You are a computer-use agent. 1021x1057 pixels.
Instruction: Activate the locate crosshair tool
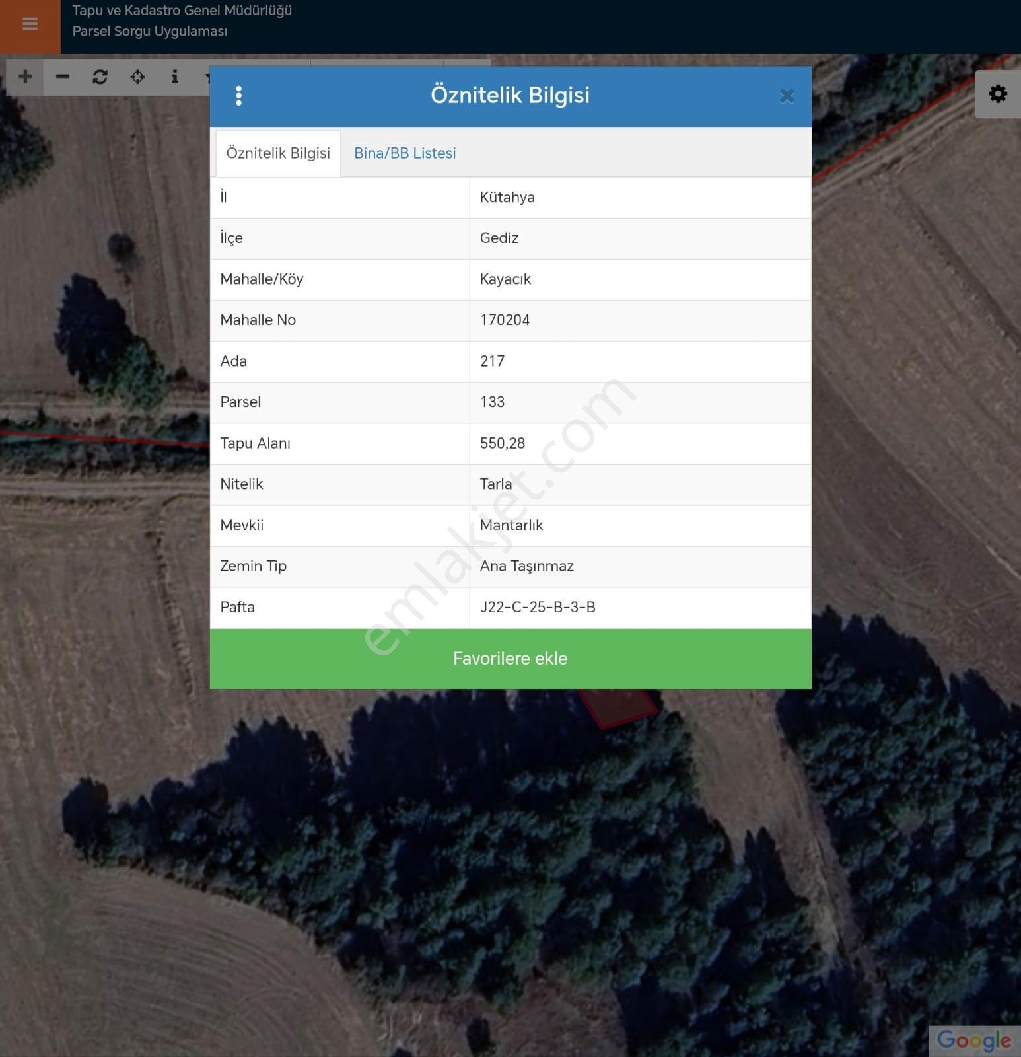(137, 77)
